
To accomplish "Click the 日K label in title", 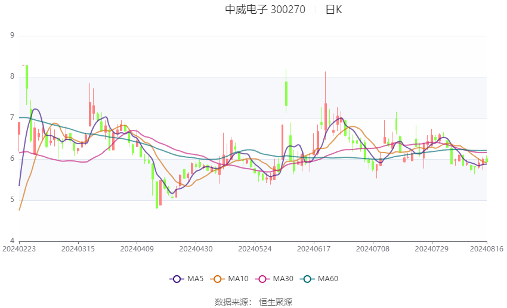I will click(x=333, y=10).
